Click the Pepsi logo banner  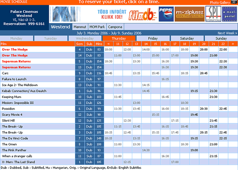(166, 14)
